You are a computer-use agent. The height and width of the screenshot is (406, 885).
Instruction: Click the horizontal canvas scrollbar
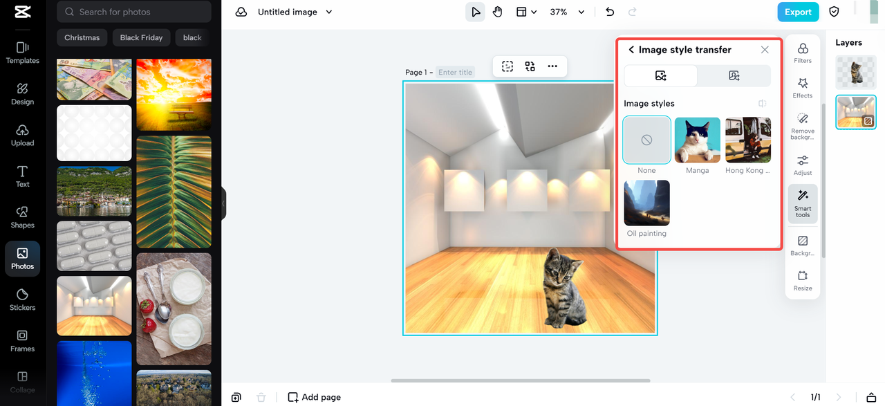(521, 380)
